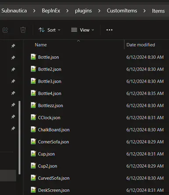Navigate to CustomItems in breadcrumb path

click(x=122, y=11)
